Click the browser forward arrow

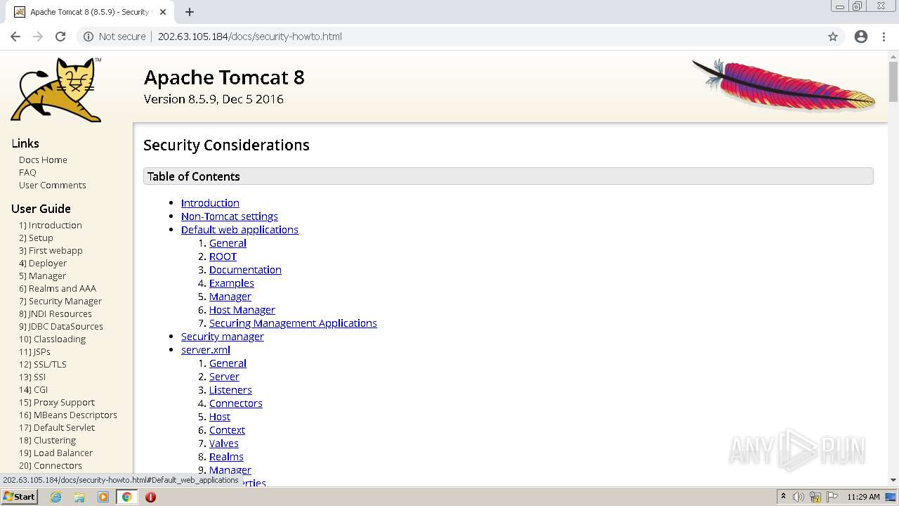click(x=38, y=37)
